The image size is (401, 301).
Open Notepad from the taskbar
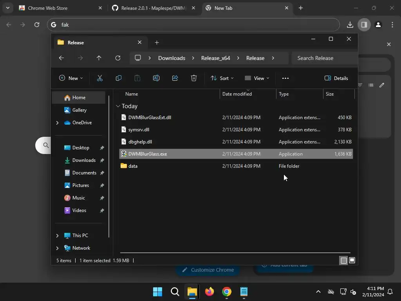point(244,292)
